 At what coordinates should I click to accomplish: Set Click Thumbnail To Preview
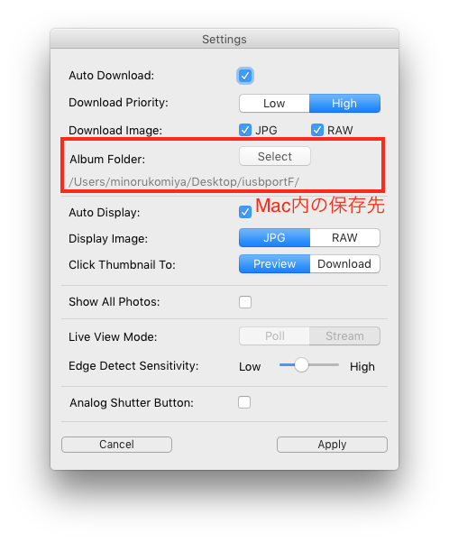point(274,264)
